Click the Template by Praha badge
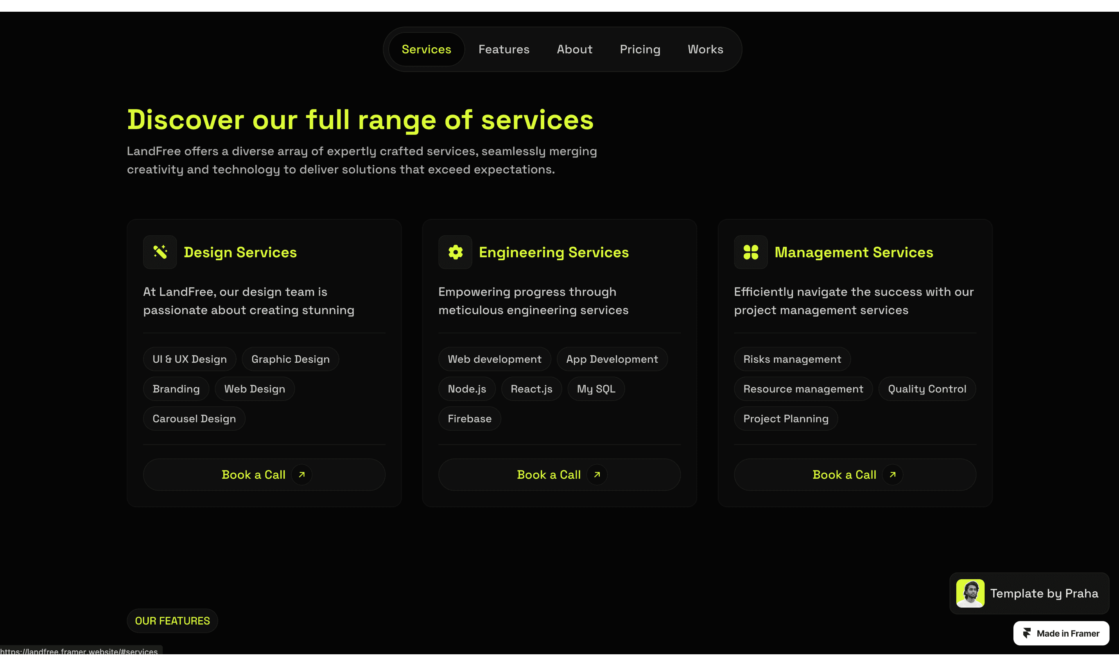Screen dimensions: 1119x666 (1044, 593)
